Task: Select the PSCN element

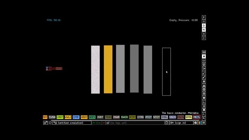Action: (x=181, y=117)
